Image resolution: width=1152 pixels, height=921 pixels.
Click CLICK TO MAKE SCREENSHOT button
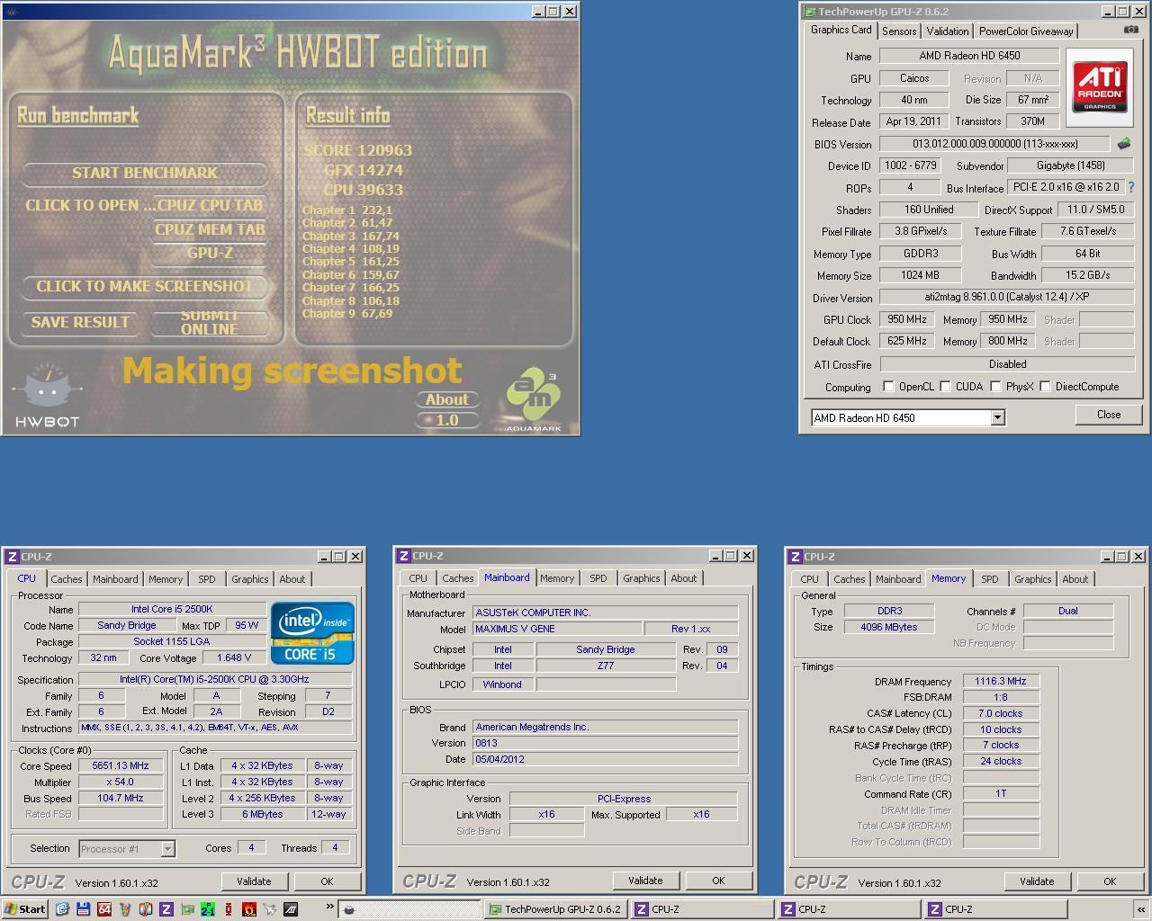[145, 286]
